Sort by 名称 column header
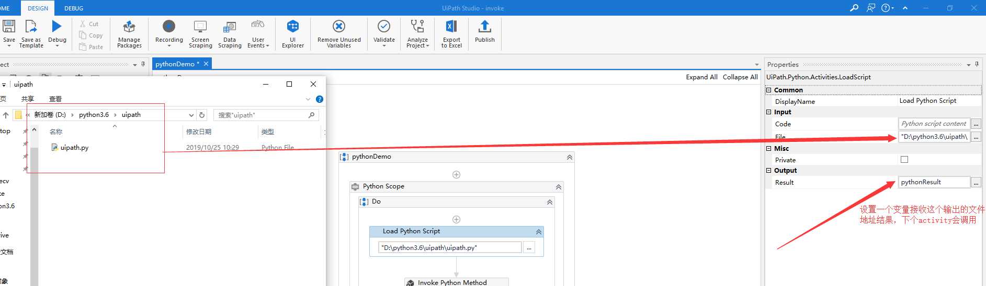Screen dimensions: 986x286 56,132
